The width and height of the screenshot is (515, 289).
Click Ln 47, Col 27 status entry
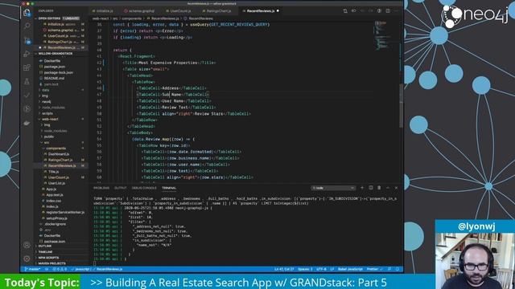click(284, 269)
